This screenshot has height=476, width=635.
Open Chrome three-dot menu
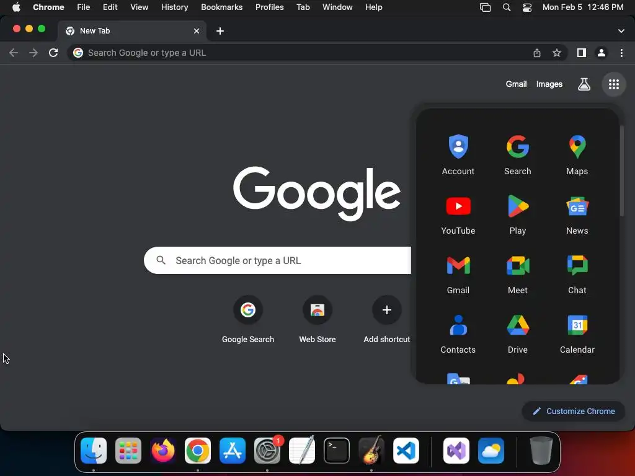coord(621,53)
